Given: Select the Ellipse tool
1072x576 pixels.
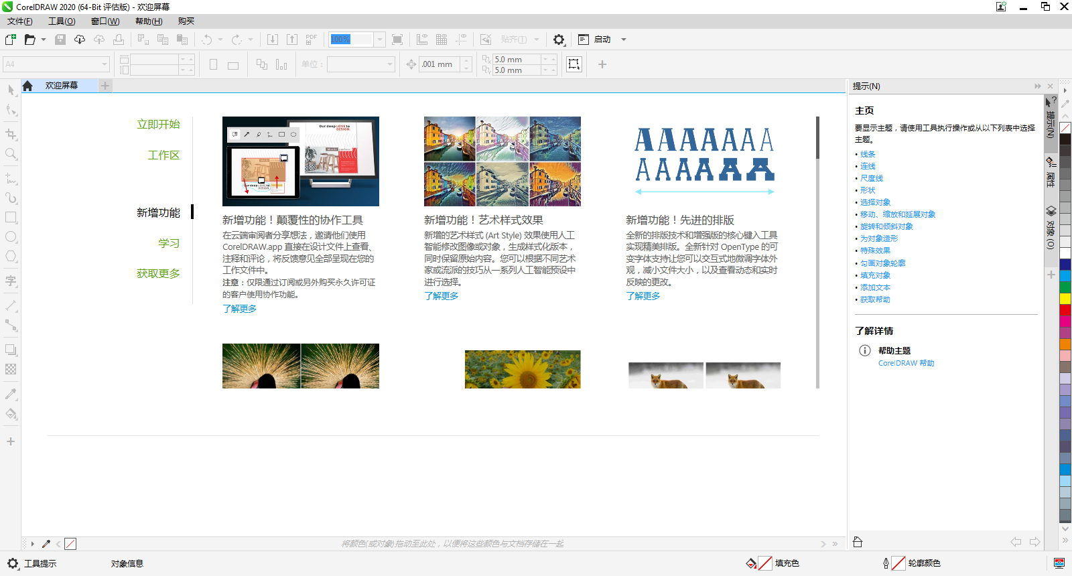Looking at the screenshot, I should click(11, 237).
